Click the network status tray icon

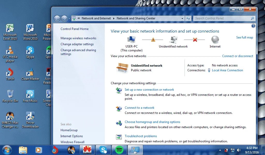233,150
